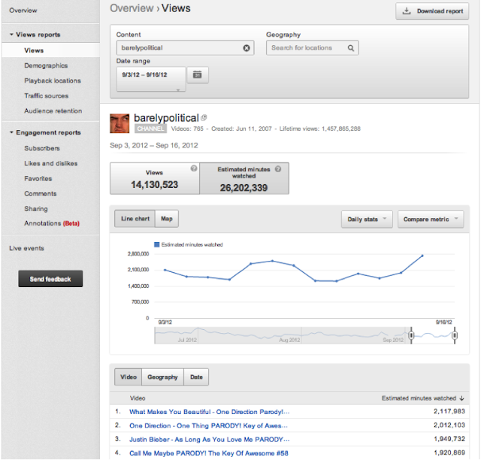Open Overview in the sidebar
The image size is (481, 460).
23,11
